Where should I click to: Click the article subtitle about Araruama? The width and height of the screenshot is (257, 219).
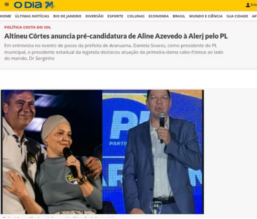pos(114,52)
